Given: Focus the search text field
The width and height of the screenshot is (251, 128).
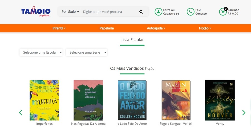Looking at the screenshot, I should [x=110, y=12].
